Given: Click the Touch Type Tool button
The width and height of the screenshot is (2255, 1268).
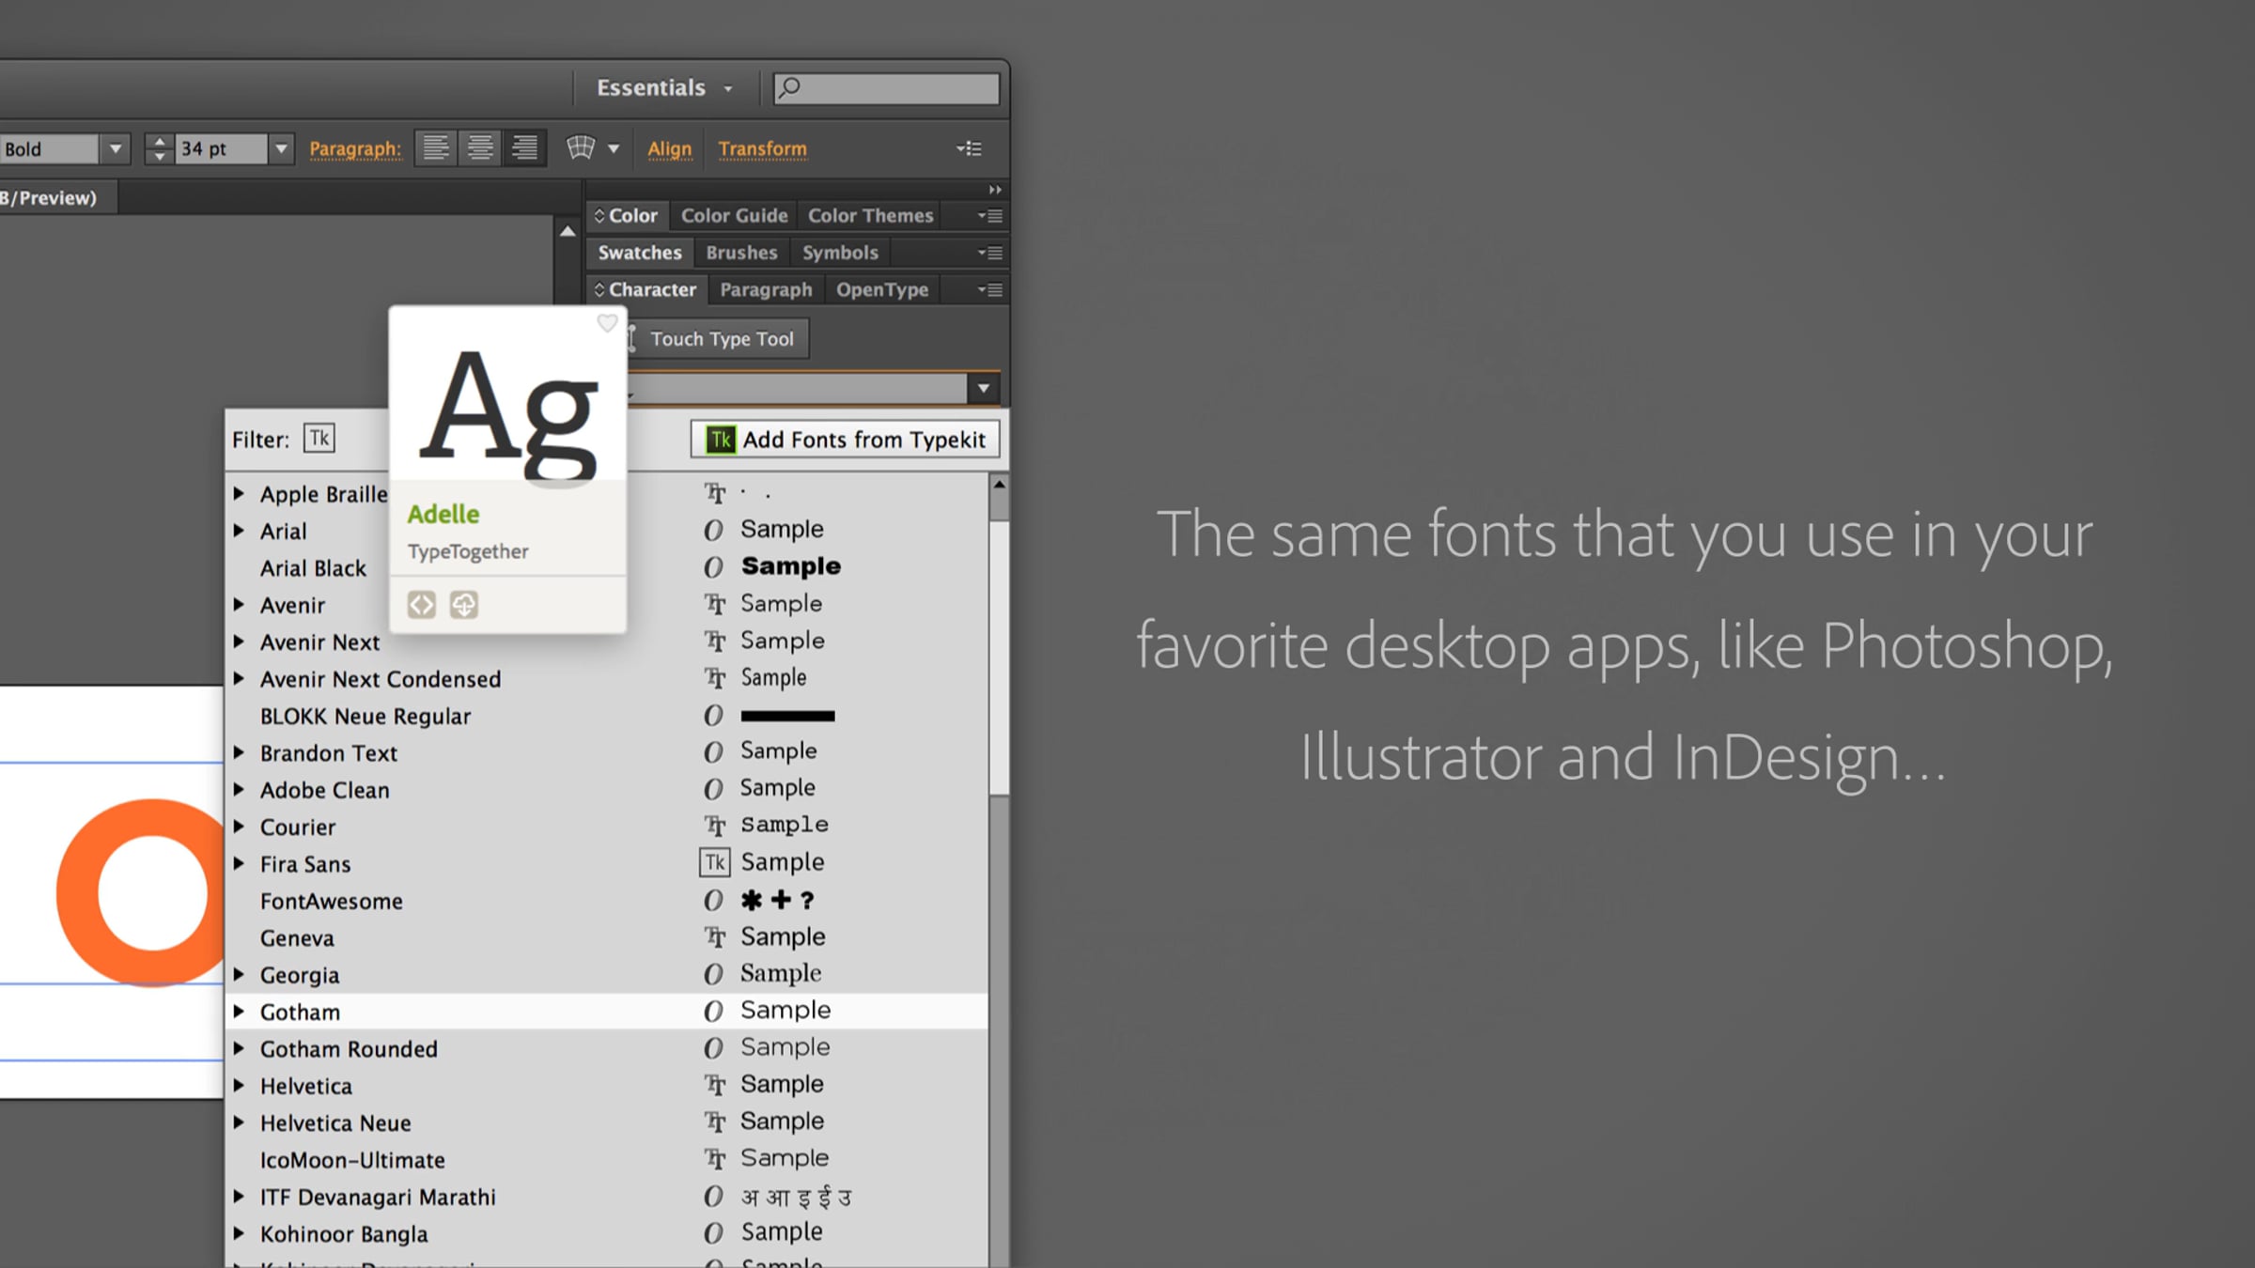Looking at the screenshot, I should [x=721, y=339].
